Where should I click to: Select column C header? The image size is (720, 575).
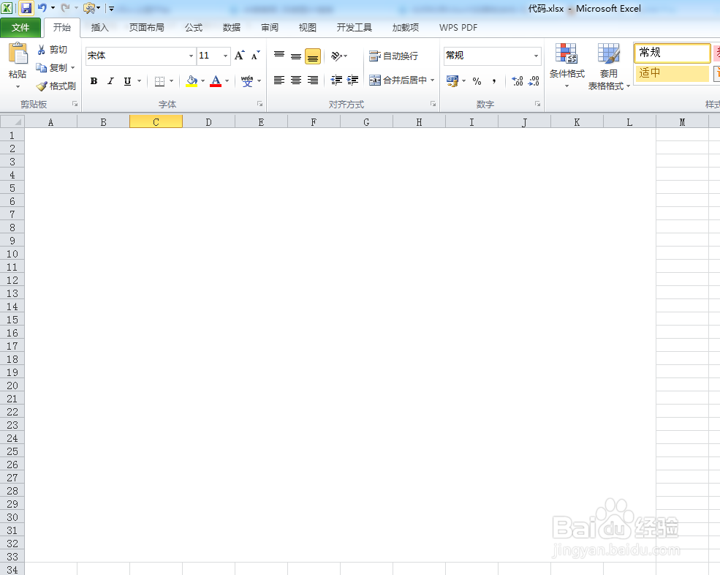(156, 121)
